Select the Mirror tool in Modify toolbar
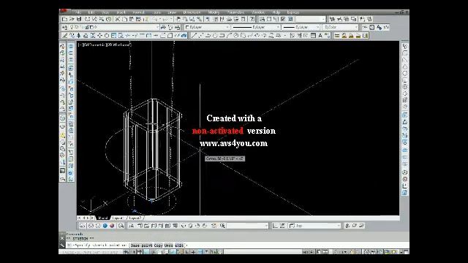This screenshot has width=468, height=263. coord(79,36)
